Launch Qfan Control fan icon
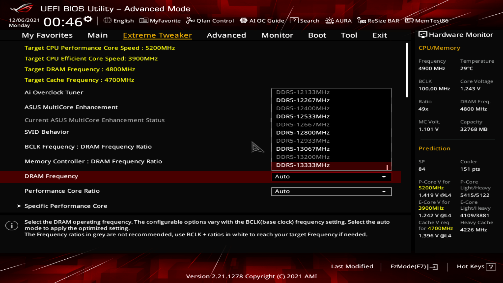The image size is (503, 283). coord(190,20)
